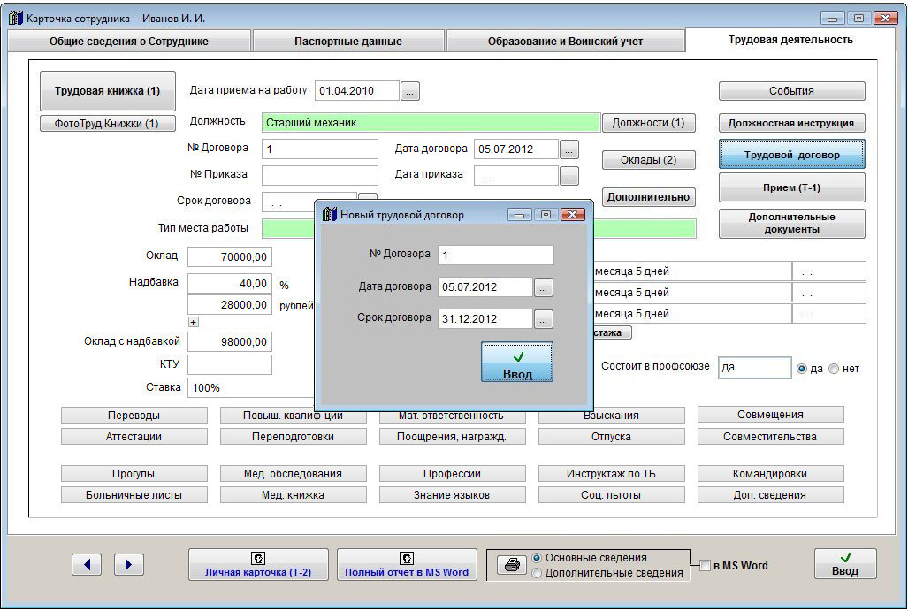Click the Должностная инструкция button
This screenshot has width=908, height=611.
tap(791, 123)
